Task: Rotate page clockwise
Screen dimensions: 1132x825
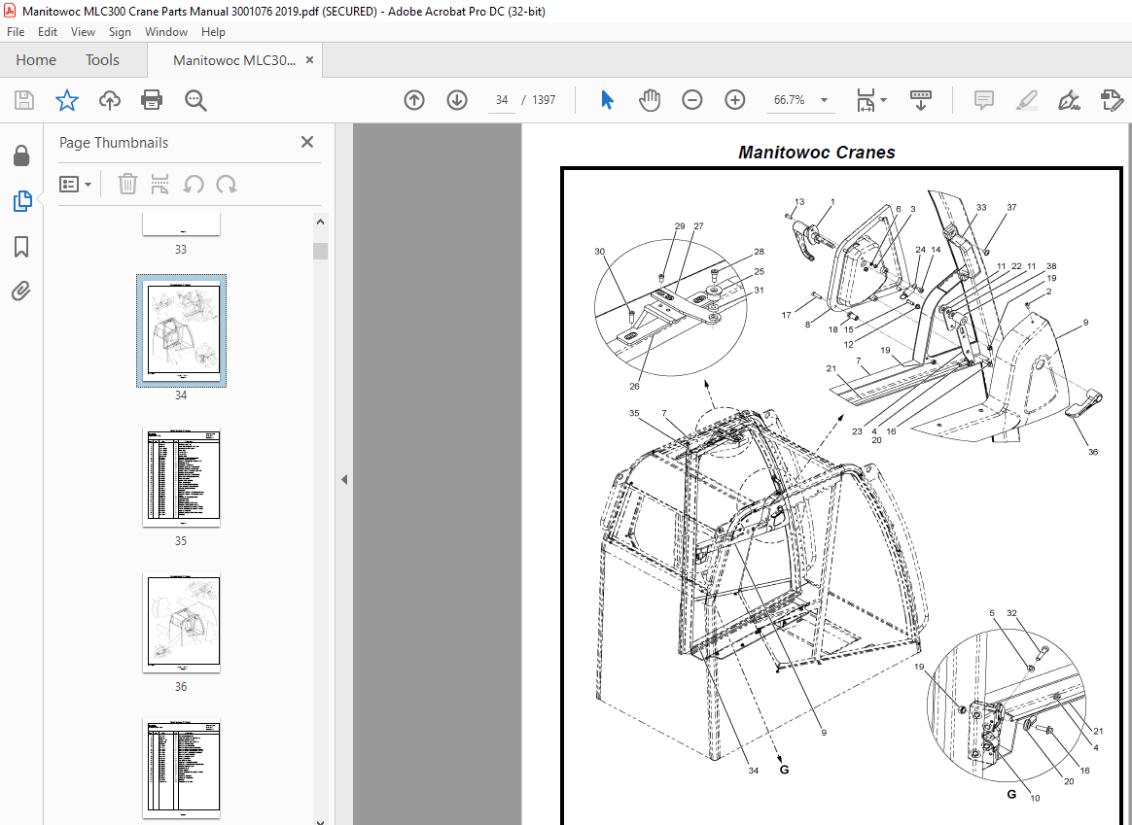Action: pos(226,185)
